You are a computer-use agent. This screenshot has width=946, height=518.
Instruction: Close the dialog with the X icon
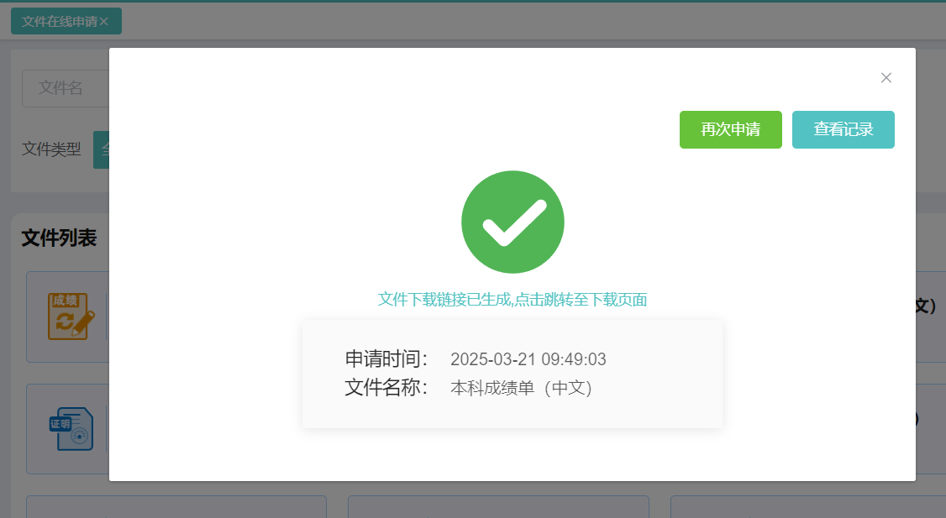pyautogui.click(x=886, y=78)
